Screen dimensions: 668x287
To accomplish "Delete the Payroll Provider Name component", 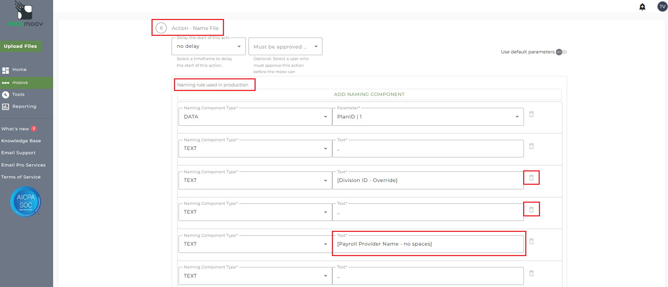I will pyautogui.click(x=532, y=241).
